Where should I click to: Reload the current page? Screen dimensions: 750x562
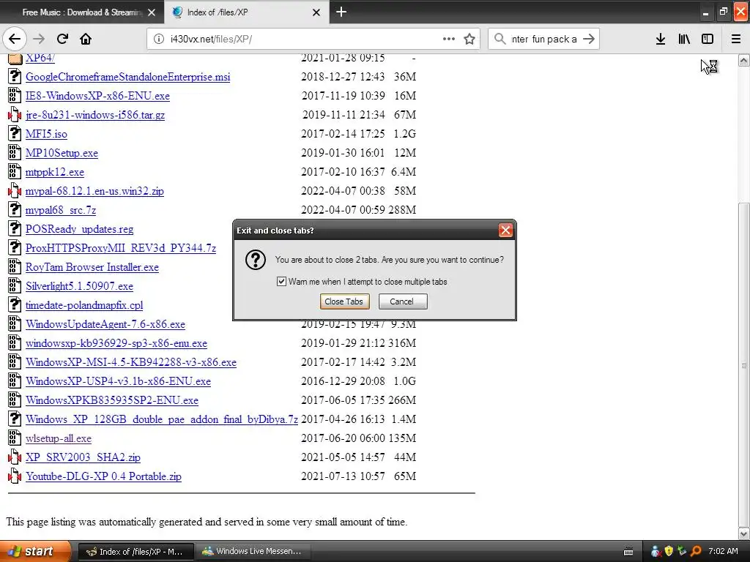click(x=63, y=39)
